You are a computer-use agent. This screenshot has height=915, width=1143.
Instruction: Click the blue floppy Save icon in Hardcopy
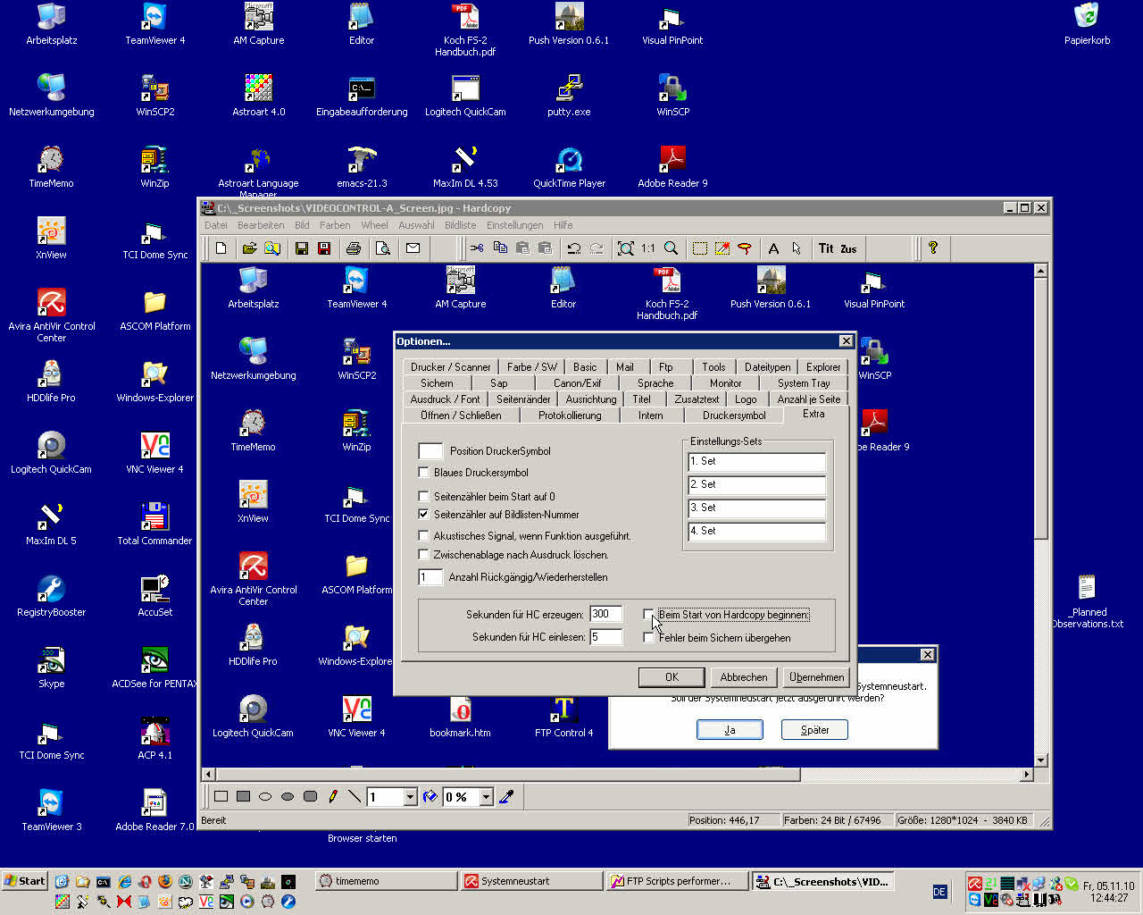point(302,248)
